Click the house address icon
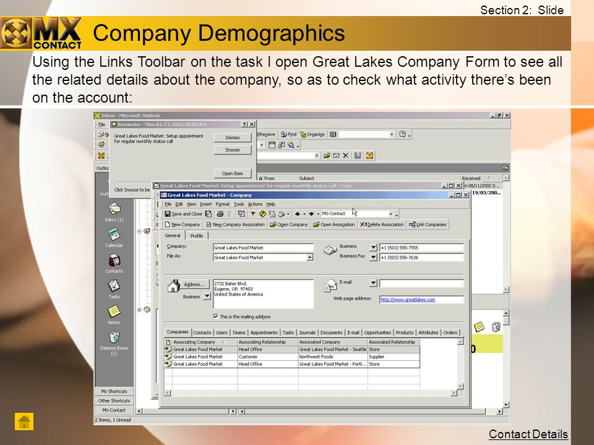Image resolution: width=594 pixels, height=445 pixels. 173,286
